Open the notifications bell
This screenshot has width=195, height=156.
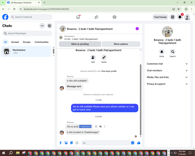(180, 17)
